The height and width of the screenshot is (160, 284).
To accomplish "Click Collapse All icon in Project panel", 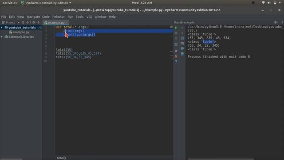I will (x=28, y=22).
